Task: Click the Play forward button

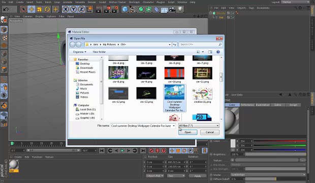Action: click(x=122, y=150)
